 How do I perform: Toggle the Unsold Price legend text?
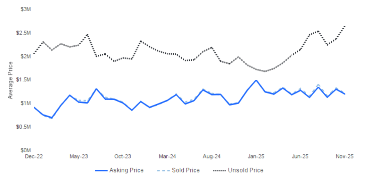[x=245, y=170]
